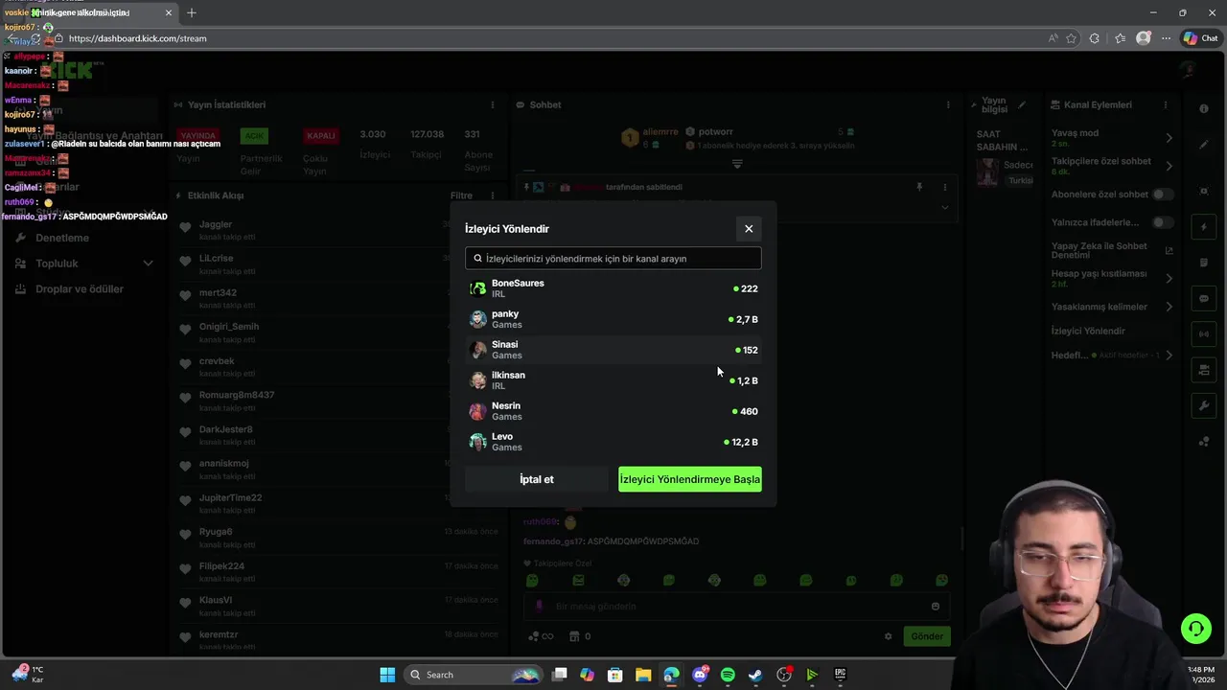Click the Gönder send button
This screenshot has width=1227, height=690.
pyautogui.click(x=927, y=636)
